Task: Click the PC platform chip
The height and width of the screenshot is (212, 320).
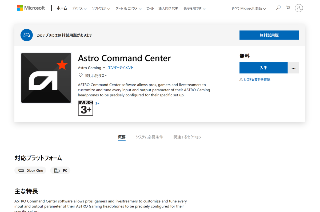Action: tap(60, 170)
